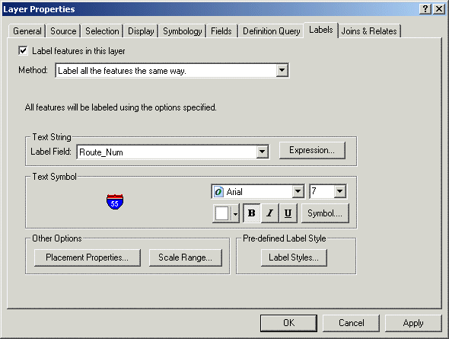This screenshot has height=339, width=449.
Task: Toggle Italic text formatting button
Action: coord(269,213)
